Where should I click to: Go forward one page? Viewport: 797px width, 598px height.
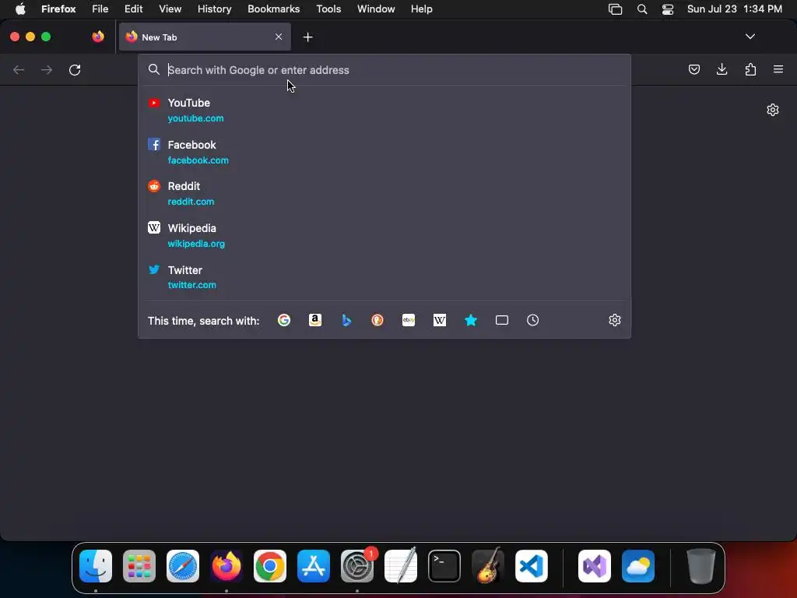point(47,69)
